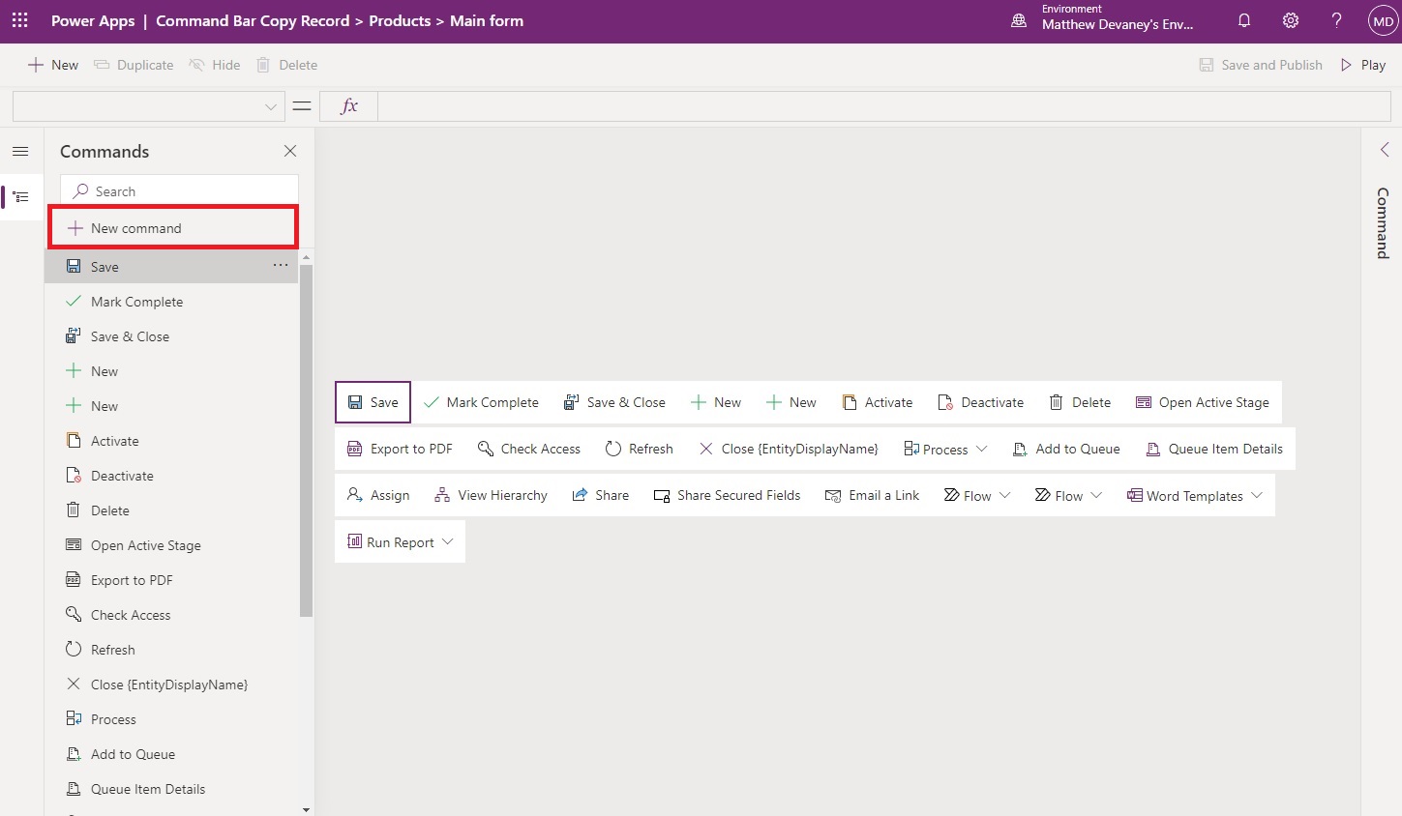Click Duplicate in the top toolbar
Image resolution: width=1402 pixels, height=816 pixels.
(x=134, y=64)
